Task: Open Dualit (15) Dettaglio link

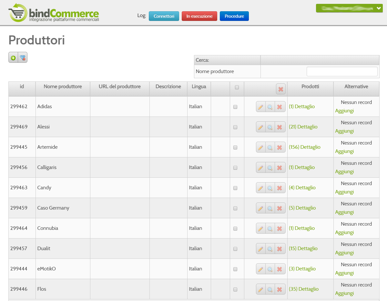Action: pos(303,248)
